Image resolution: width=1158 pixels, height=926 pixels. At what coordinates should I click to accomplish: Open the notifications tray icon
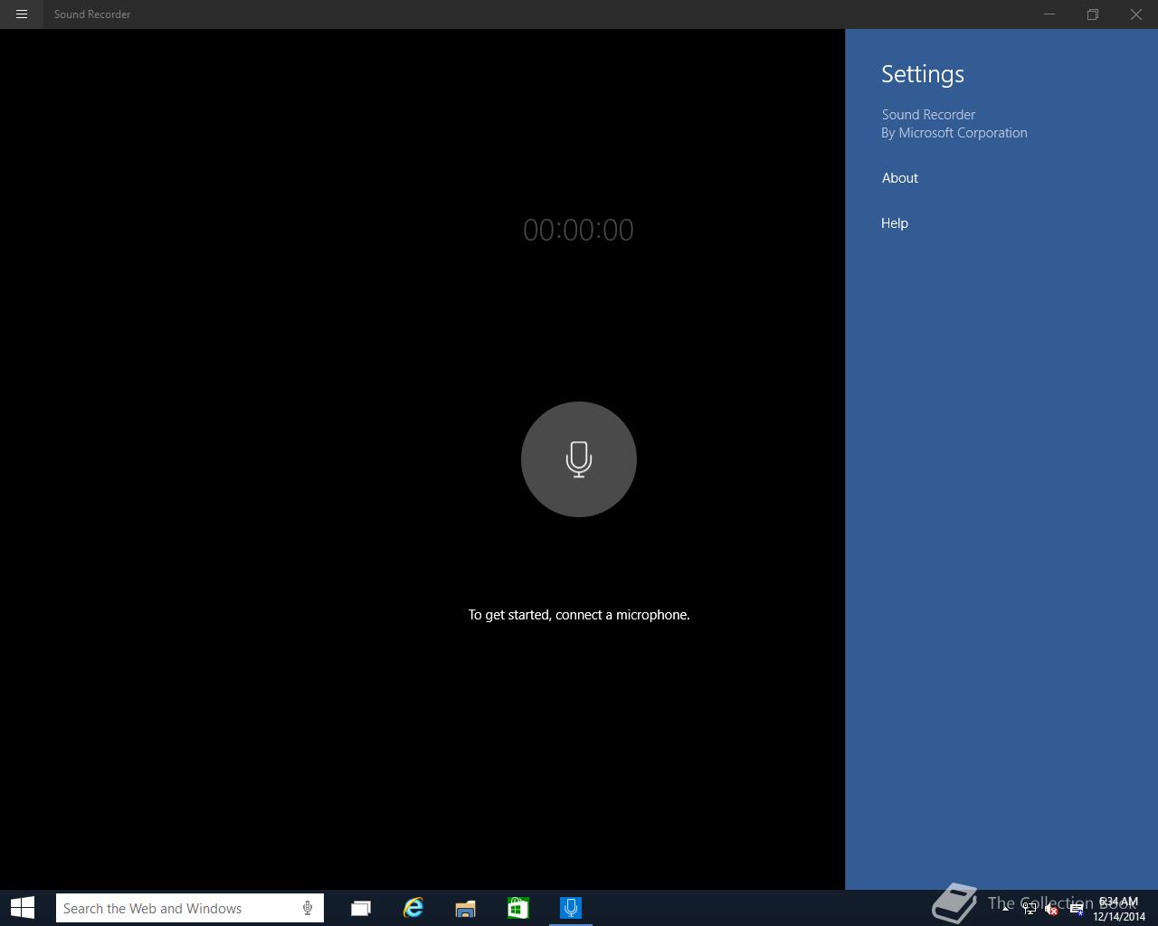pyautogui.click(x=1076, y=909)
